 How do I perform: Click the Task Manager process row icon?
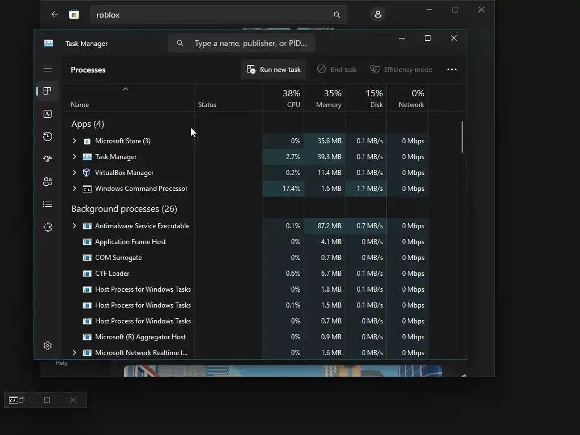tap(87, 157)
